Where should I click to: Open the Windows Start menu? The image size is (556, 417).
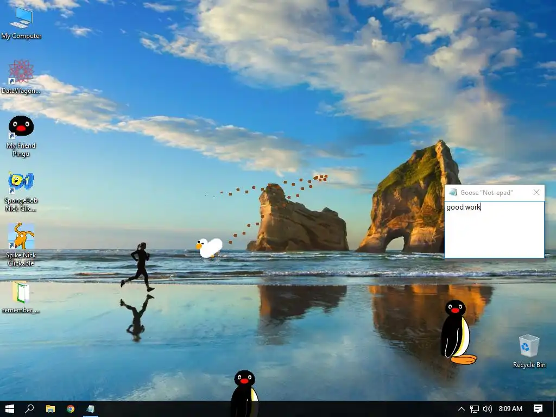tap(10, 409)
